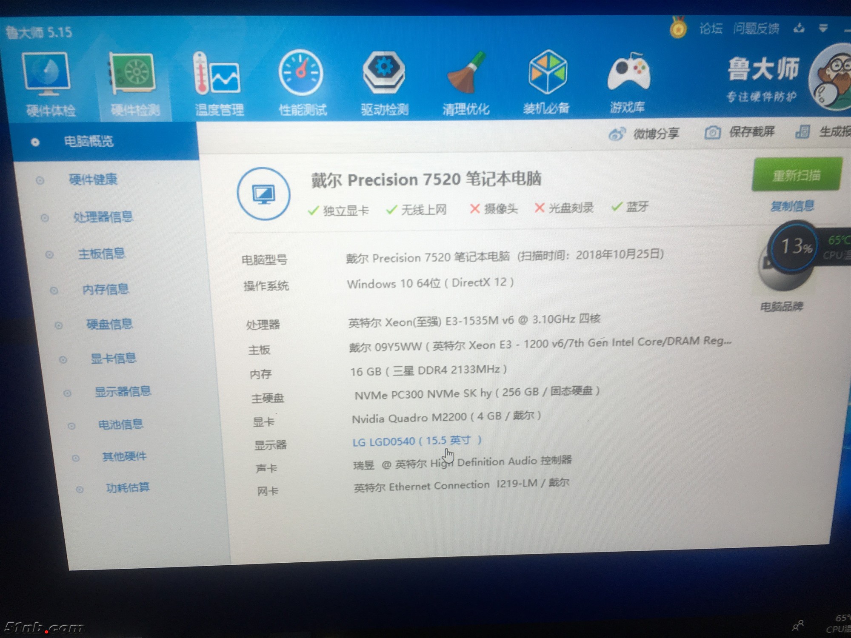Launch 性能测试 performance test gauge icon

[301, 73]
